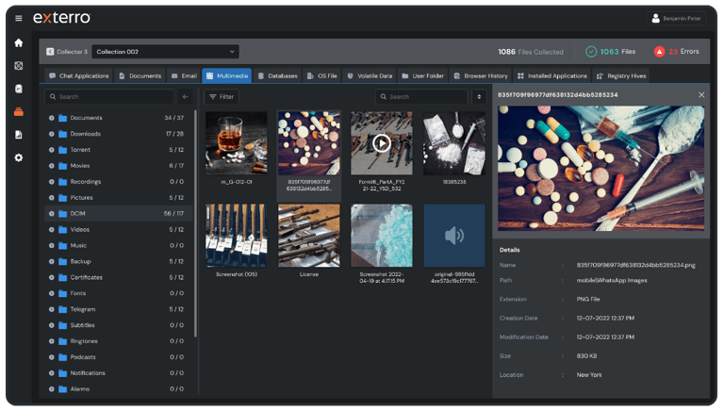Click the thumbnail grid Search field

point(421,96)
